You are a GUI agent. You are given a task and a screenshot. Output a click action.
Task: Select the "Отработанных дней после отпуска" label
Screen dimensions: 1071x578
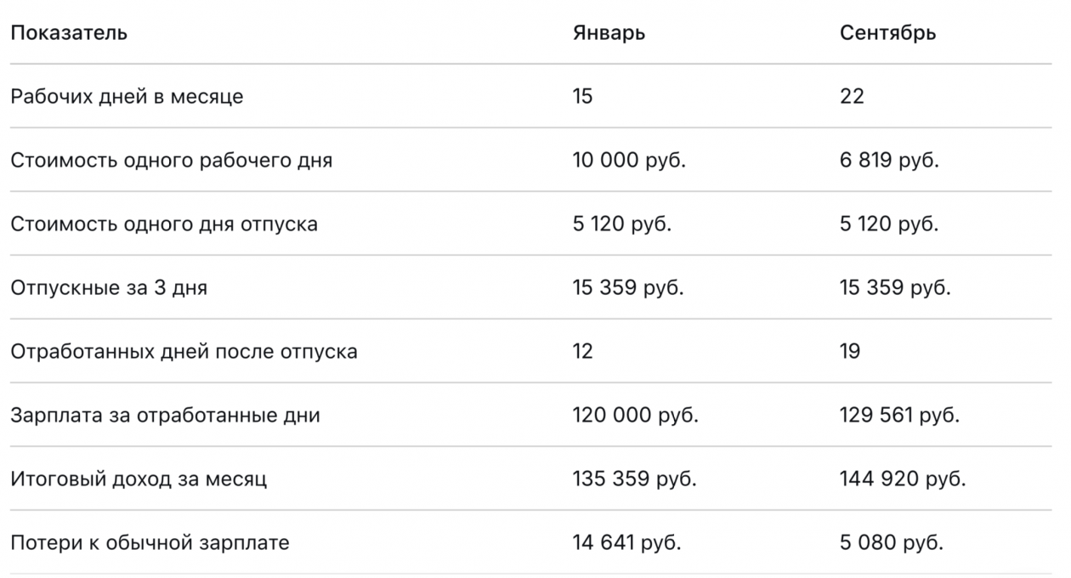[184, 351]
